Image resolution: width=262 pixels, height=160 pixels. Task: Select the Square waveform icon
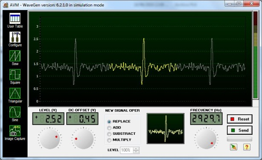(x=15, y=75)
